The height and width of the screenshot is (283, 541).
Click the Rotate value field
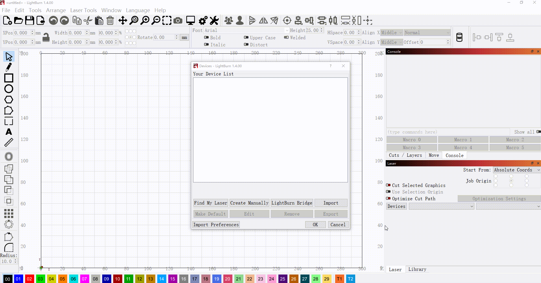tap(164, 38)
